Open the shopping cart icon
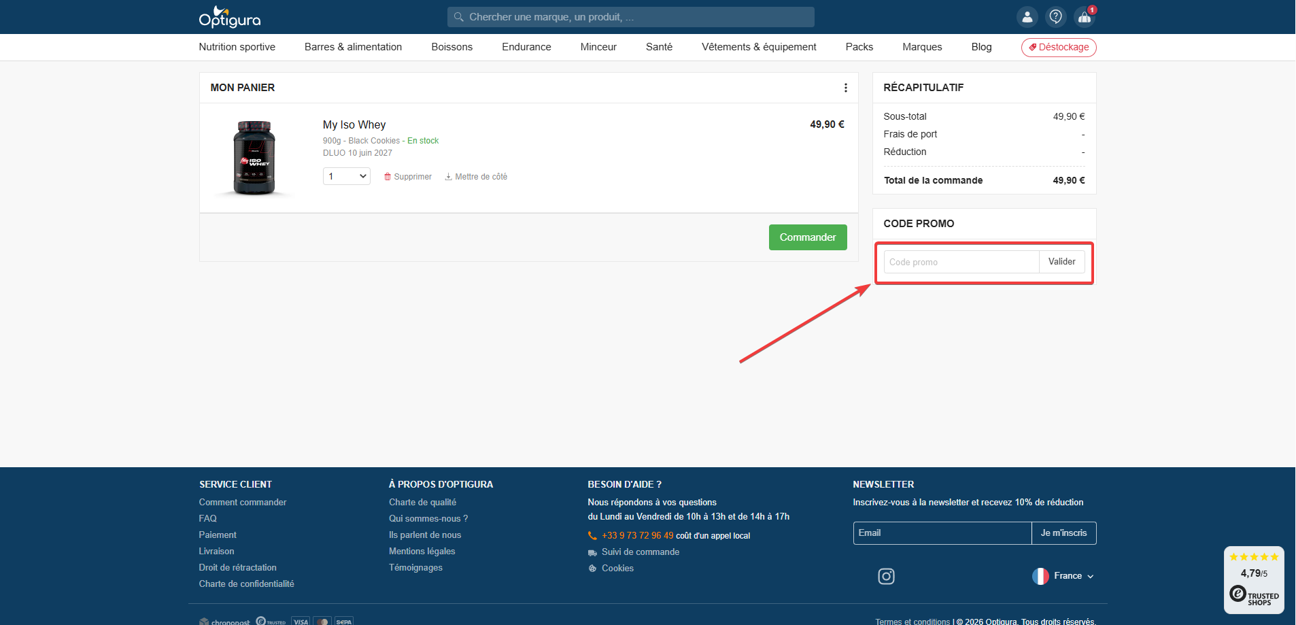Image resolution: width=1296 pixels, height=625 pixels. point(1085,17)
